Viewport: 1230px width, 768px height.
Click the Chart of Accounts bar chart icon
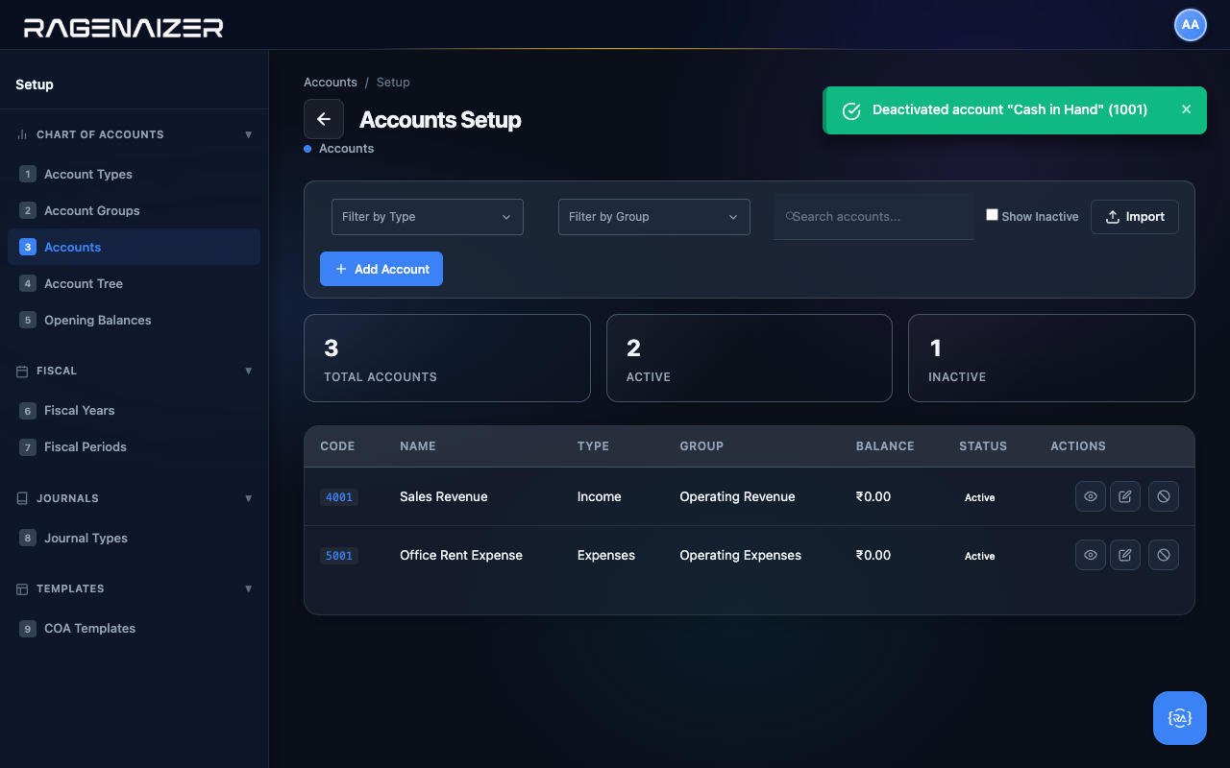pos(22,134)
